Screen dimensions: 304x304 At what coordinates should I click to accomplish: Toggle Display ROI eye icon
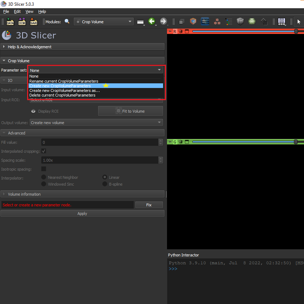(x=33, y=111)
